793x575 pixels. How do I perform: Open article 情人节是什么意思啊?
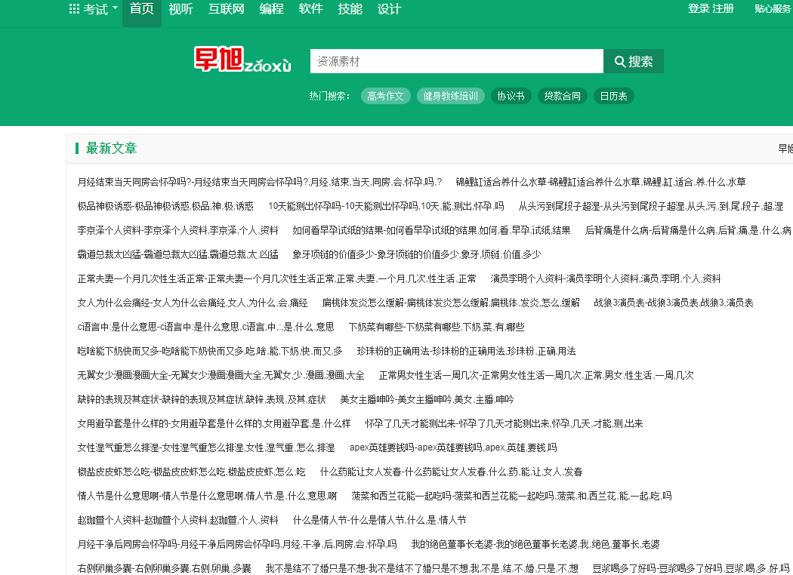(x=207, y=497)
